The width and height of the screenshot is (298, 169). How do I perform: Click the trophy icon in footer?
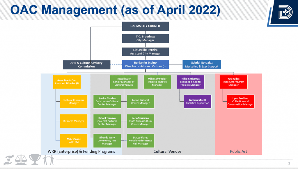[x=35, y=159]
